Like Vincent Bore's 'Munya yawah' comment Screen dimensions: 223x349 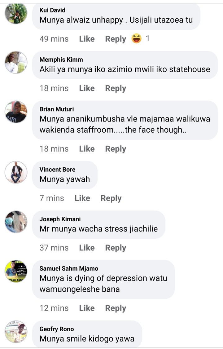click(x=82, y=198)
